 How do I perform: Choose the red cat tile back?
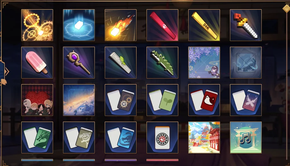(x=204, y=100)
